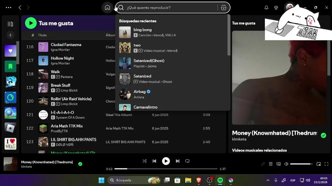Sort by the # column header

pos(33,35)
